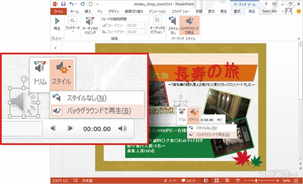Click the spell-check icon in the status bar
Viewport: 303px width, 184px height.
tap(76, 180)
